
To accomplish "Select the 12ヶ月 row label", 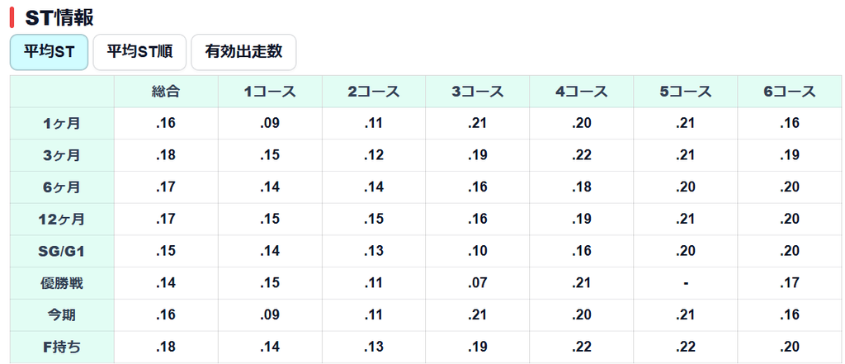I will tap(62, 220).
